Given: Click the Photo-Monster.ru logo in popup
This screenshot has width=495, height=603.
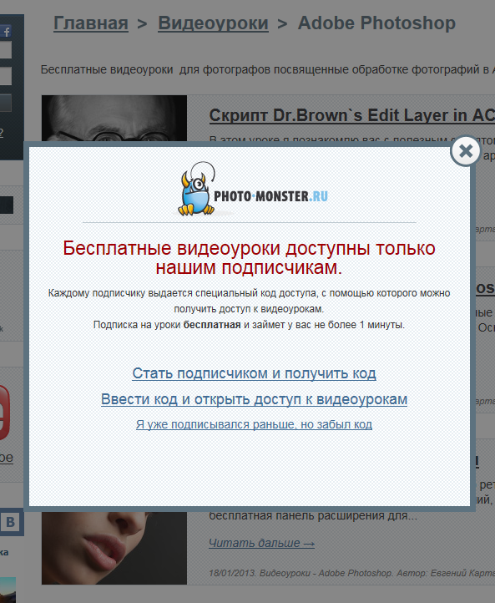Looking at the screenshot, I should coord(252,189).
